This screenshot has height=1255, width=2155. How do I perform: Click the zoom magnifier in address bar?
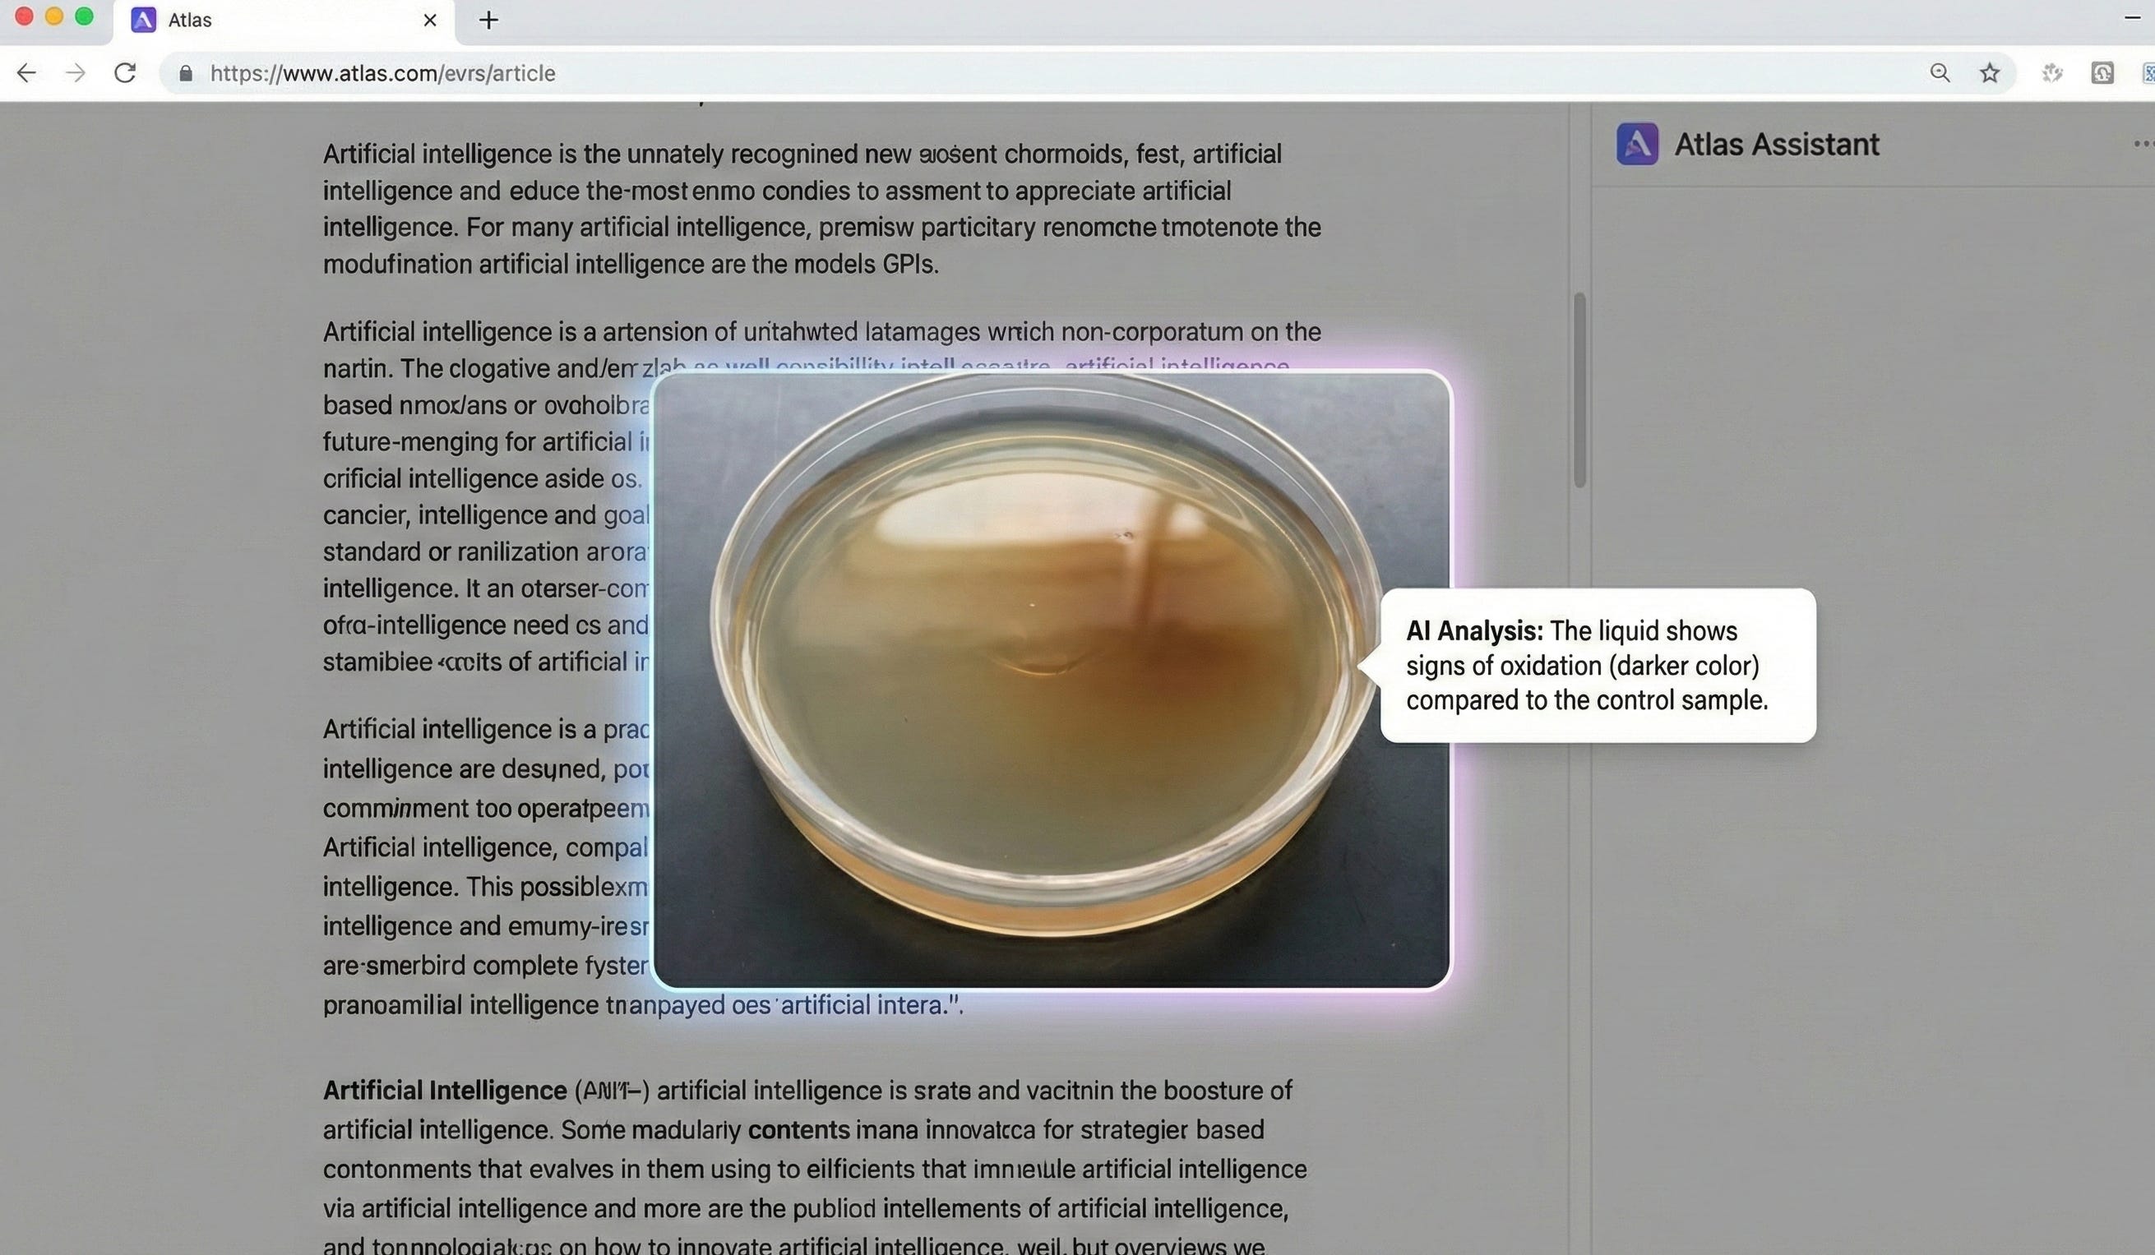pyautogui.click(x=1940, y=73)
